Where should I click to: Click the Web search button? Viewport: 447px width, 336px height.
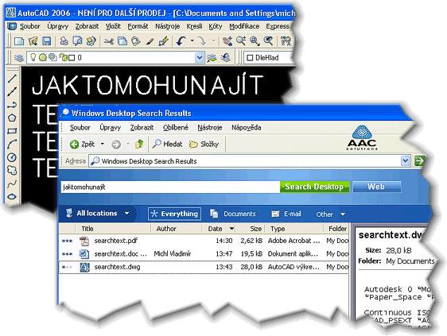pos(376,187)
